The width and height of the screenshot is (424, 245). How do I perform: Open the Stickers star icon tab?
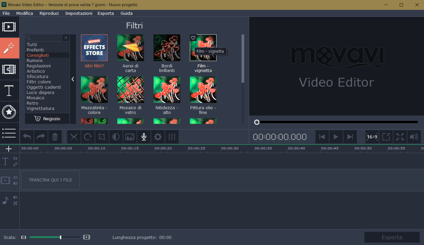9,112
